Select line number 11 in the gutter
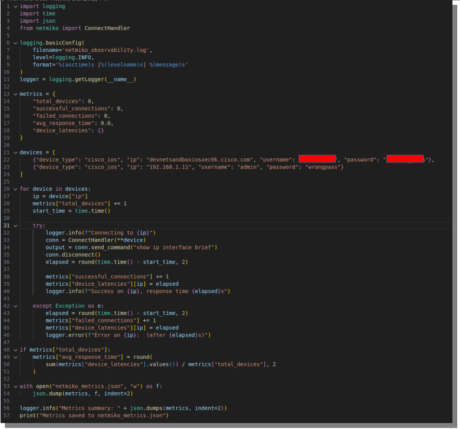Viewport: 460px width, 429px height. pos(6,79)
